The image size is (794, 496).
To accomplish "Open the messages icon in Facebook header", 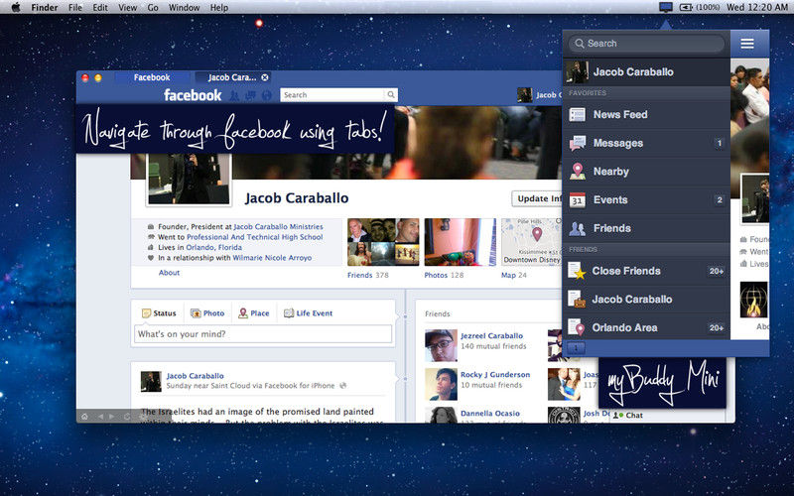I will (x=250, y=95).
